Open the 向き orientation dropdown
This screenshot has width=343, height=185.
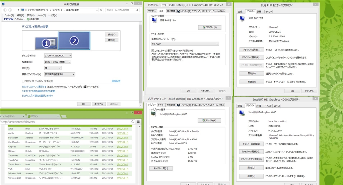[x=53, y=68]
